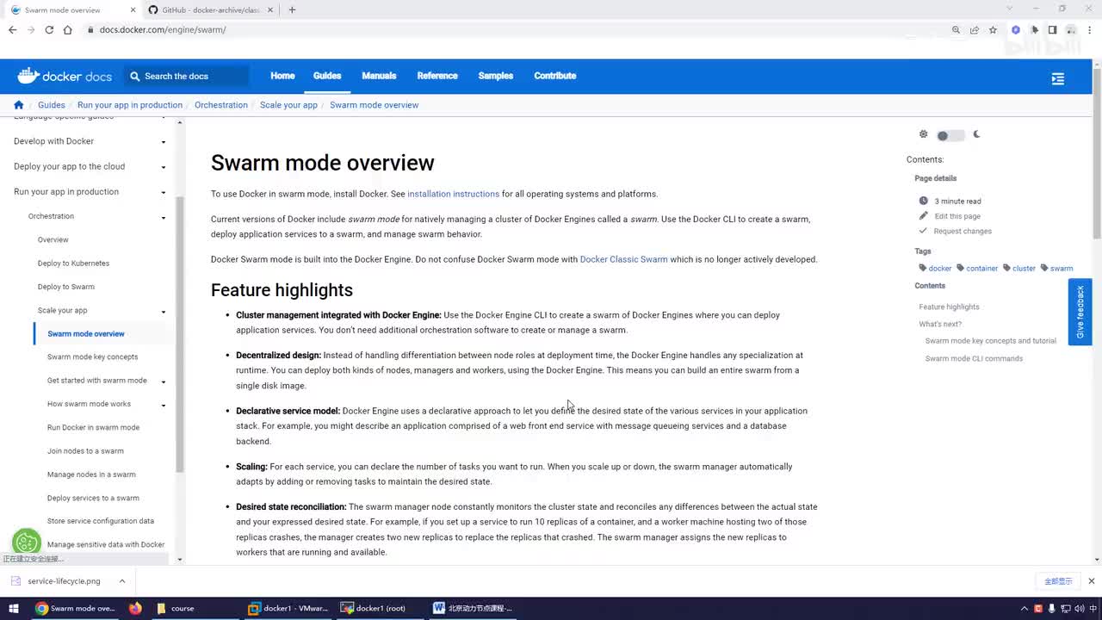Open the Chrome three-dot menu
This screenshot has width=1102, height=620.
tap(1089, 30)
